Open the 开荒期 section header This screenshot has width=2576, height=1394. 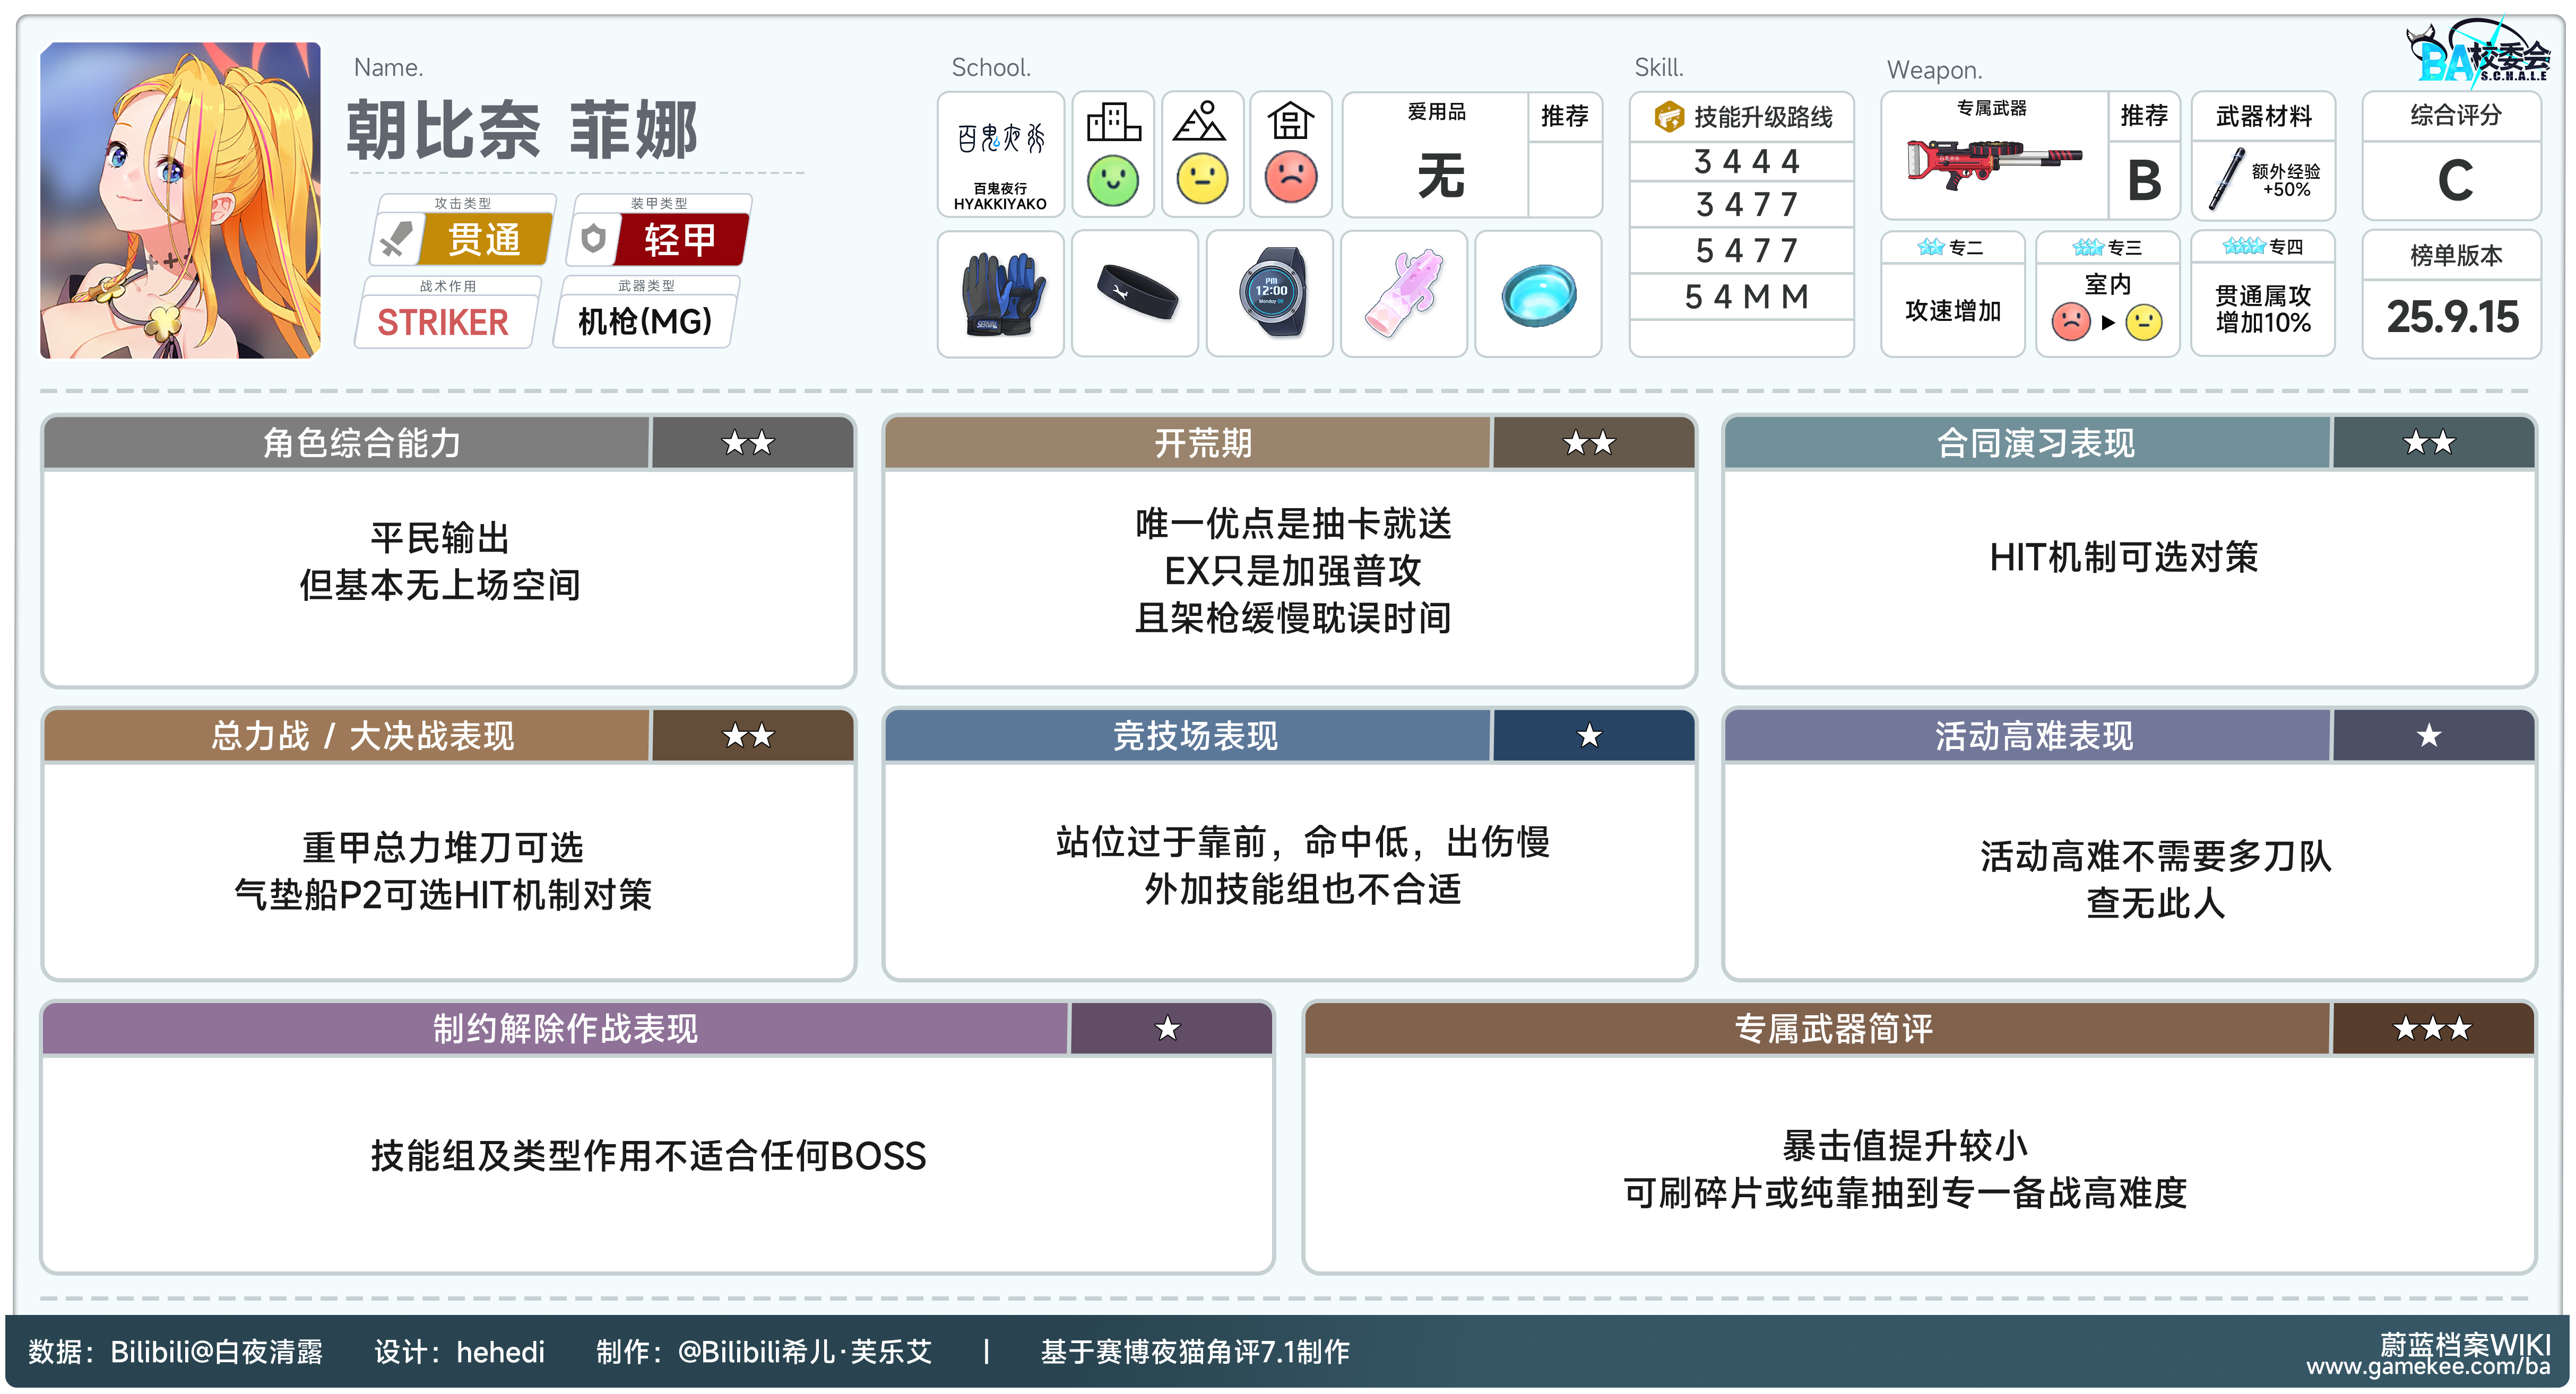[x=1202, y=443]
